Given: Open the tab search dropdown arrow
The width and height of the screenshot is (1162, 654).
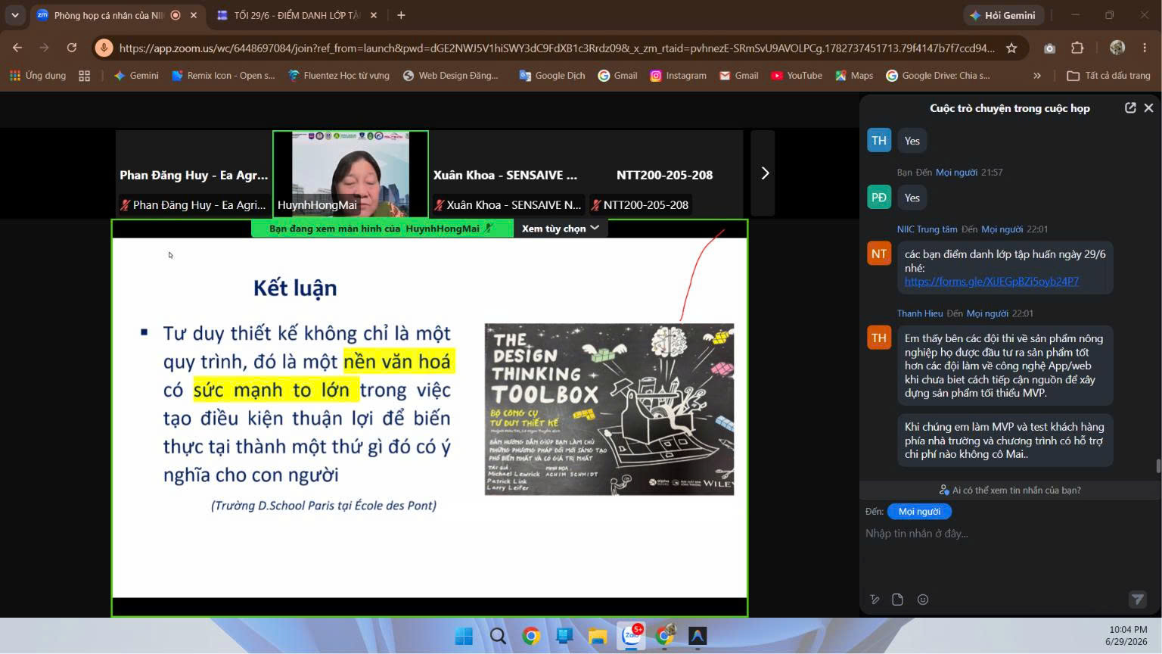Looking at the screenshot, I should (14, 15).
